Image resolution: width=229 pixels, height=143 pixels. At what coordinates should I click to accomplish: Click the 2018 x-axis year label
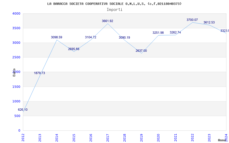click(125, 138)
